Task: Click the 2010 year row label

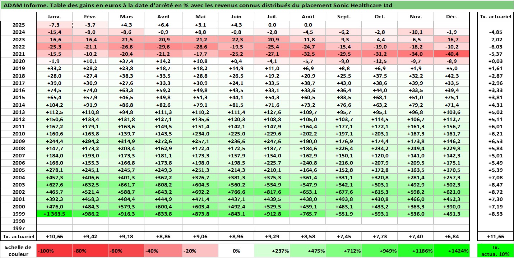Action: 18,134
